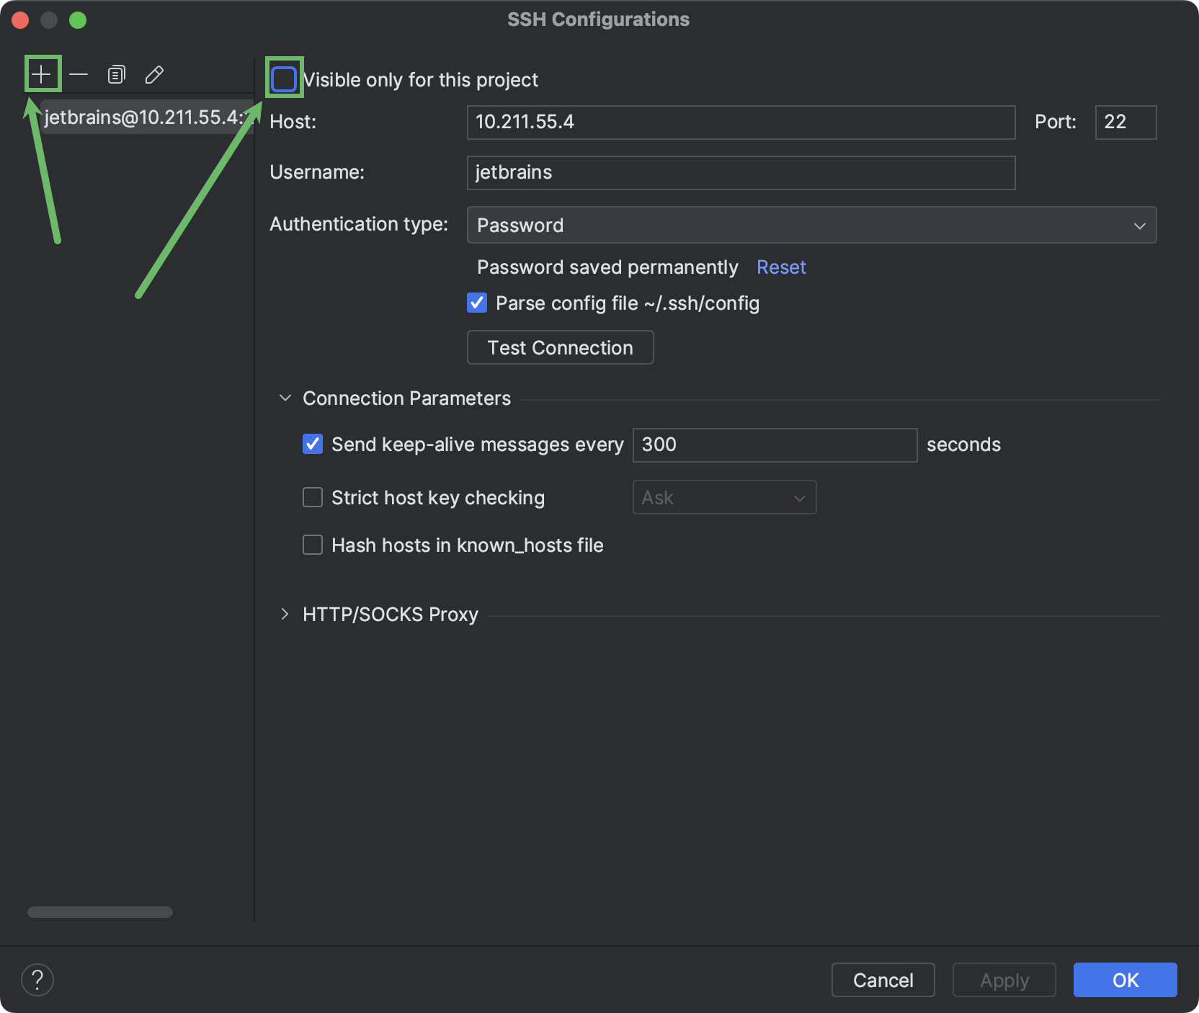Check hash hosts in known_hosts file
This screenshot has height=1013, width=1199.
click(x=312, y=545)
